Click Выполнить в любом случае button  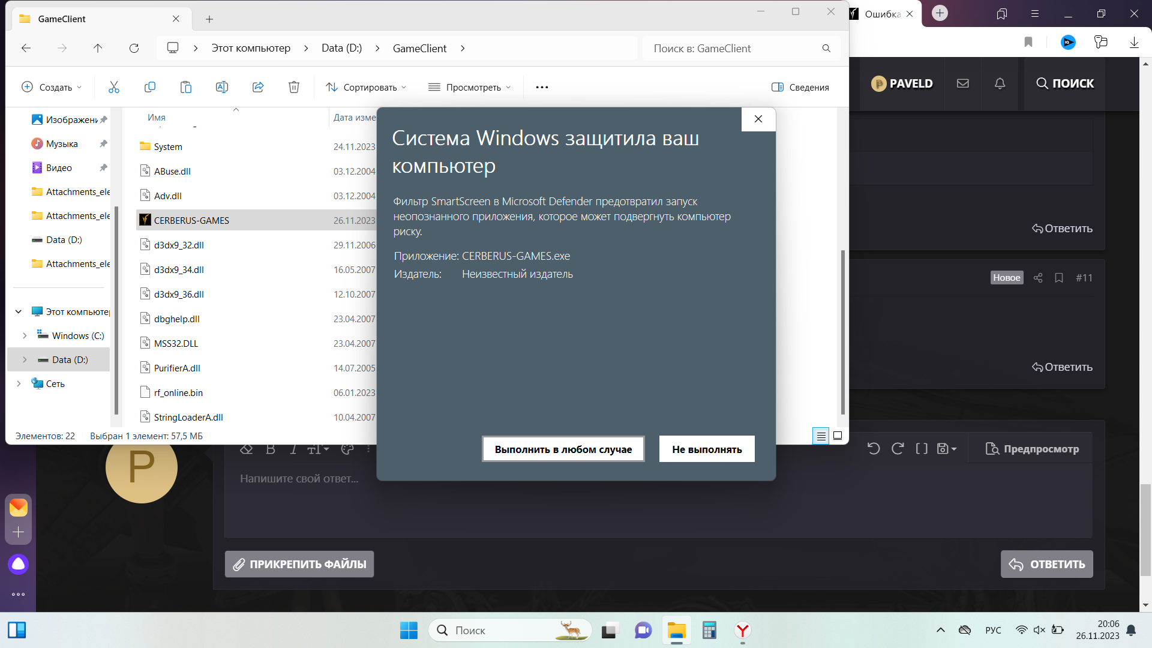tap(563, 449)
